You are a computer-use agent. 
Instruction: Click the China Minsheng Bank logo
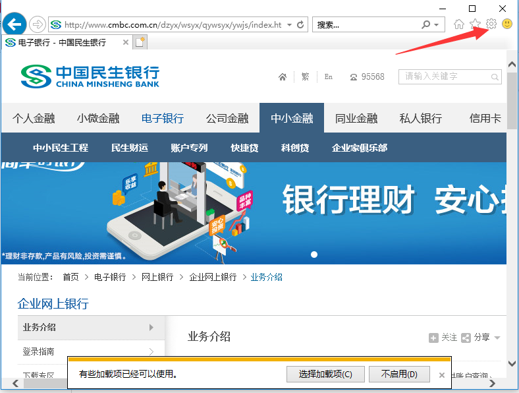[x=90, y=76]
